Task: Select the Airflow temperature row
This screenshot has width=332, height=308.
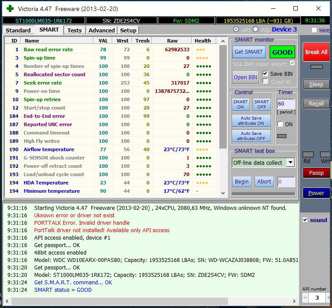Action: click(x=112, y=149)
